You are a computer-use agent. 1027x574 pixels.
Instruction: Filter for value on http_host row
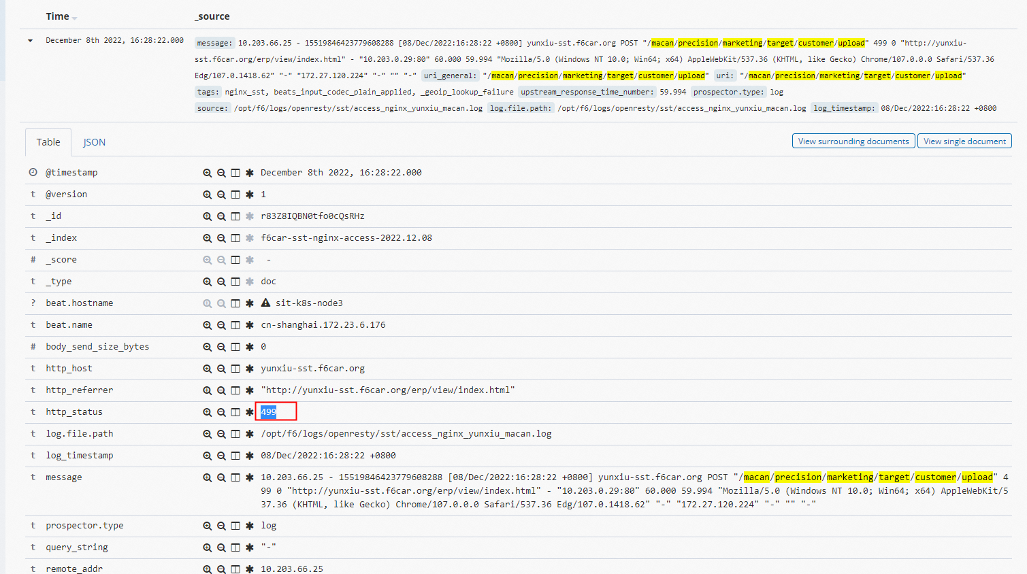(x=208, y=369)
